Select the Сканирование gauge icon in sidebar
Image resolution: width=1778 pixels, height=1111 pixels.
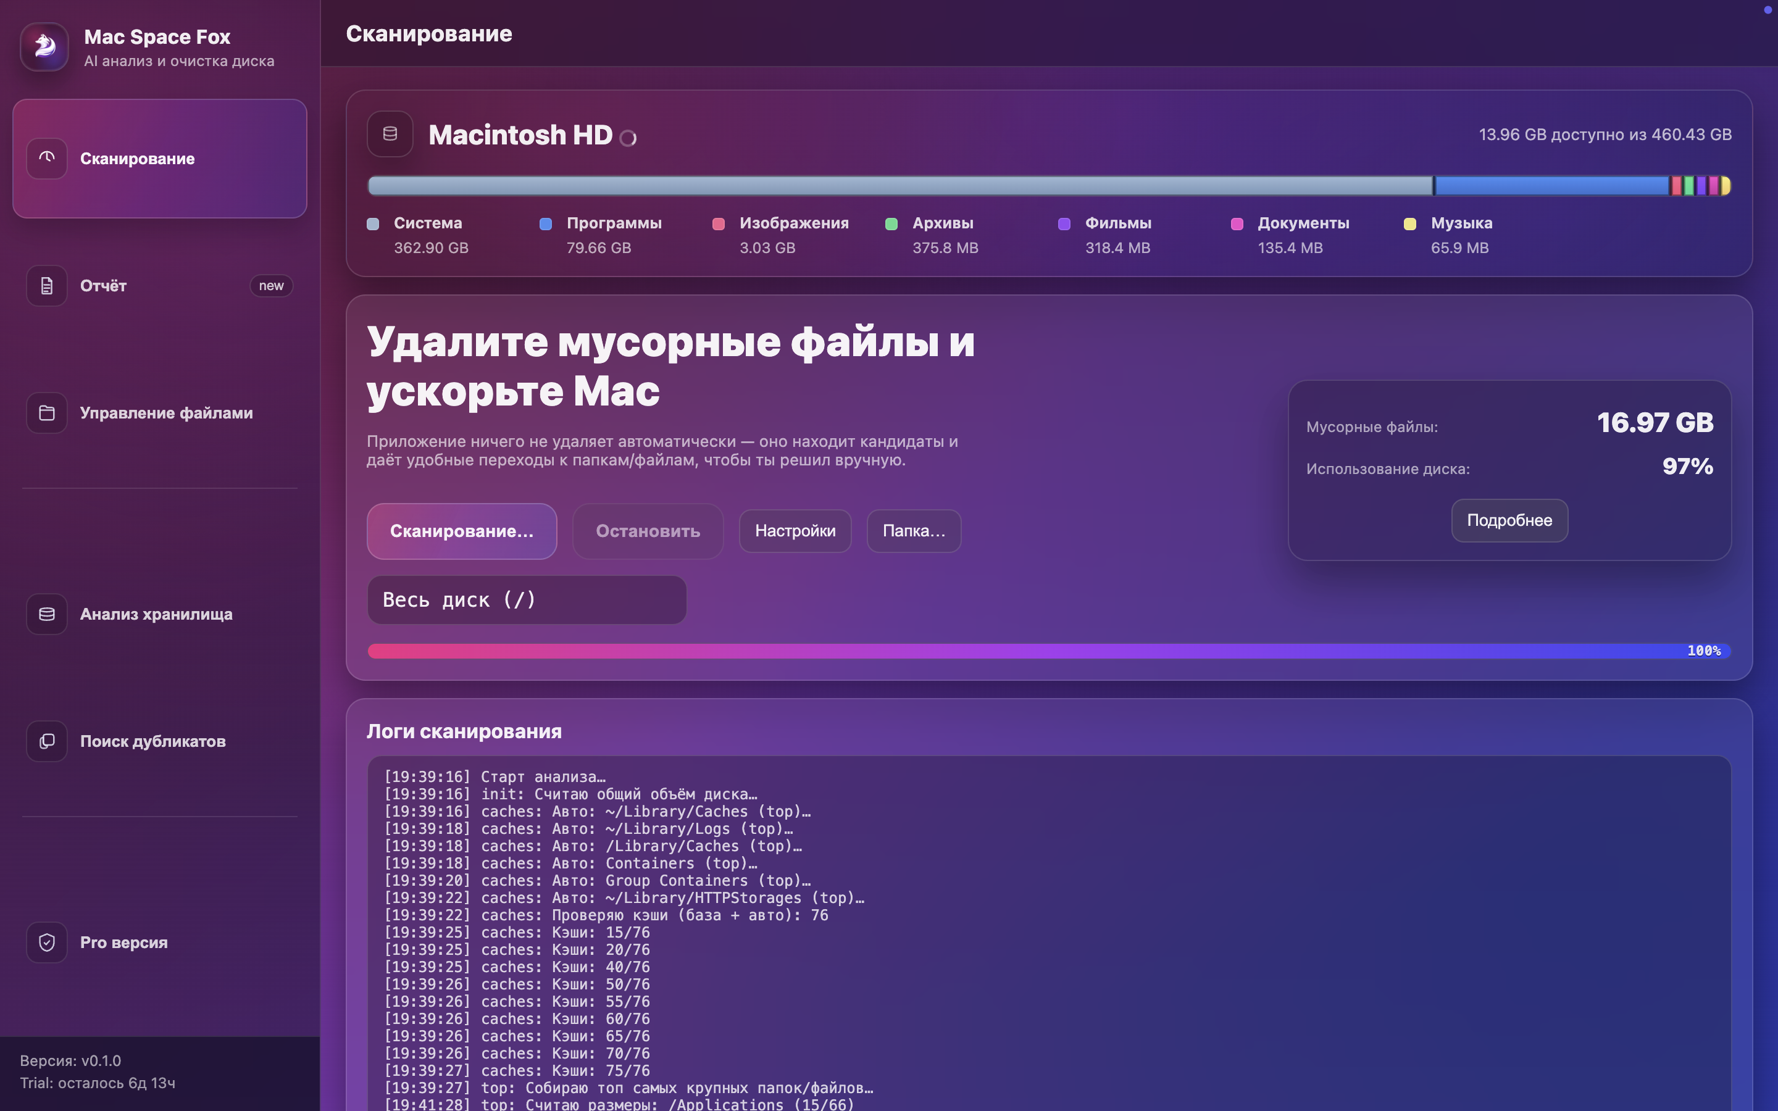point(46,158)
